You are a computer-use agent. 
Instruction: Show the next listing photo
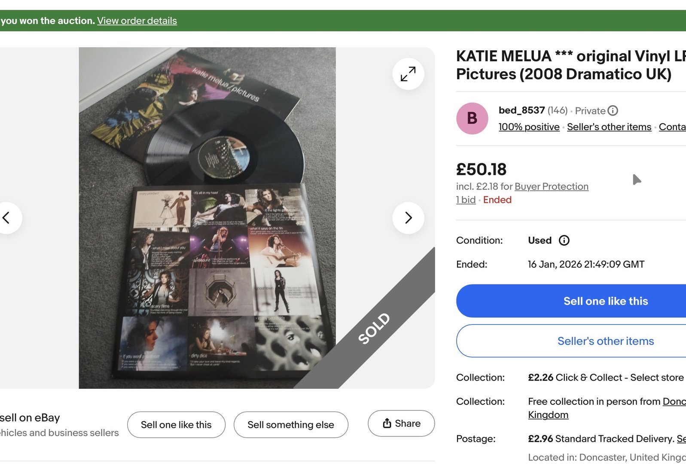pos(408,218)
